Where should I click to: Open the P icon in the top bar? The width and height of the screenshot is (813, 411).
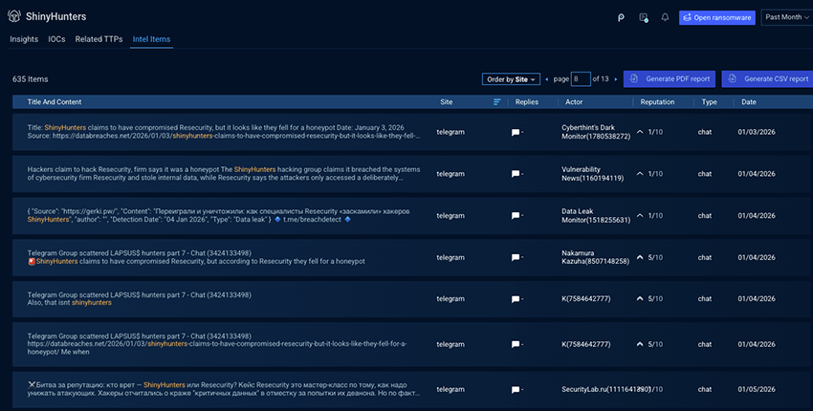(621, 17)
